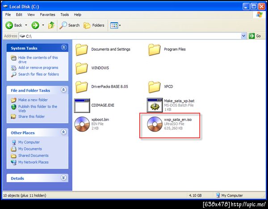Select the CDIMAGE.EXE program icon
The image size is (268, 209).
point(82,105)
